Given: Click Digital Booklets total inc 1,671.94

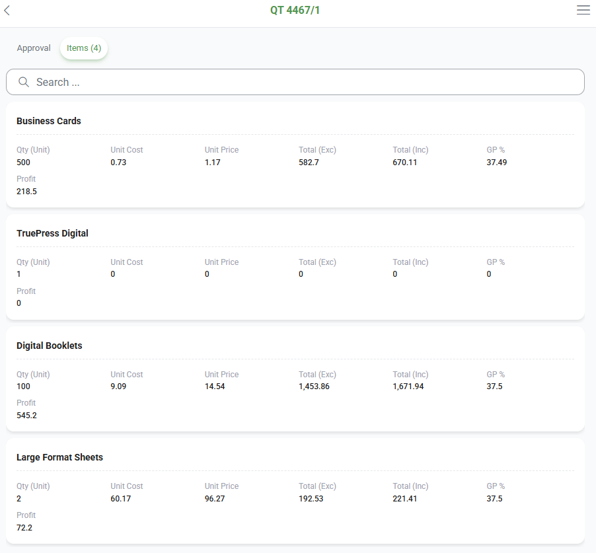Looking at the screenshot, I should pyautogui.click(x=408, y=387).
